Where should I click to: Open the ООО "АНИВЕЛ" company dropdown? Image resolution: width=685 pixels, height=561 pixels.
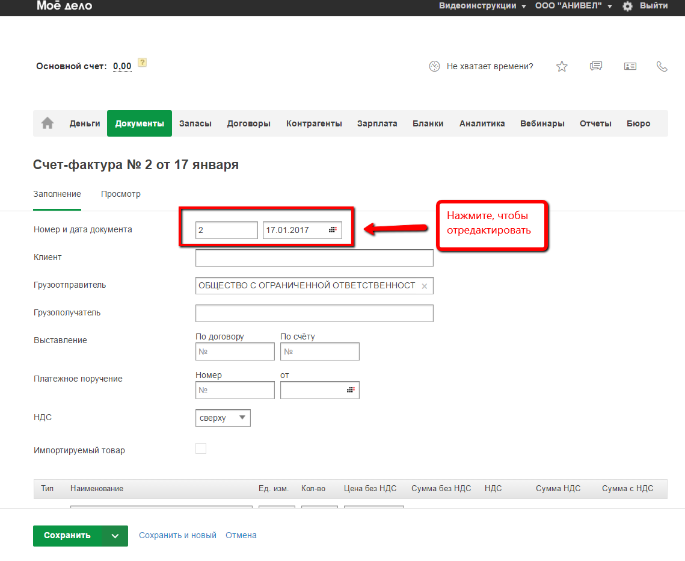pos(574,6)
